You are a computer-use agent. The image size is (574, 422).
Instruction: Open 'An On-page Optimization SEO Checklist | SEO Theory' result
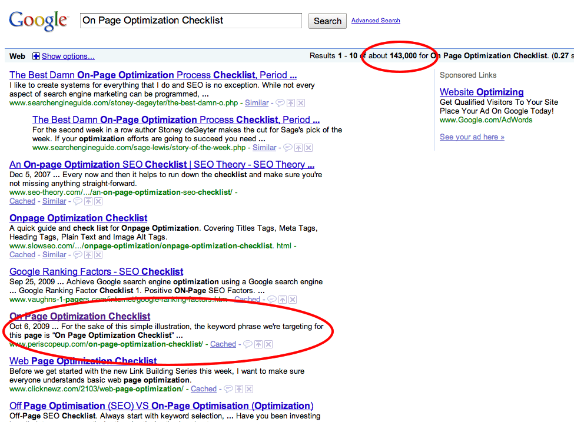pyautogui.click(x=162, y=165)
